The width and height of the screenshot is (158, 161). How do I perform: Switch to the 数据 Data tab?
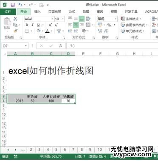click(86, 11)
